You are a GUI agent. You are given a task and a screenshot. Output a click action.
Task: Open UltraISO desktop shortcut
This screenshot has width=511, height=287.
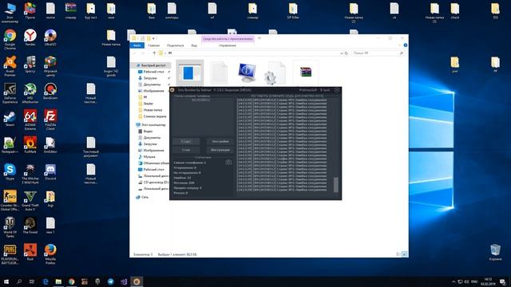50,37
